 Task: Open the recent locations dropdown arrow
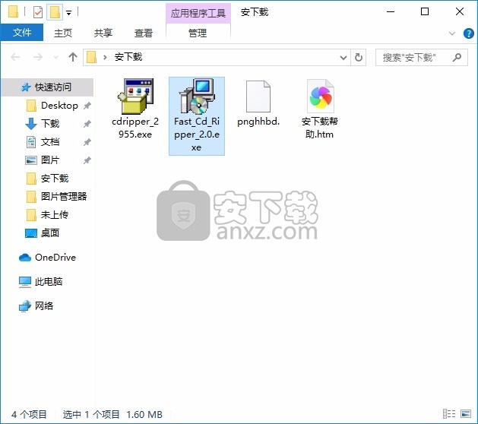point(55,57)
